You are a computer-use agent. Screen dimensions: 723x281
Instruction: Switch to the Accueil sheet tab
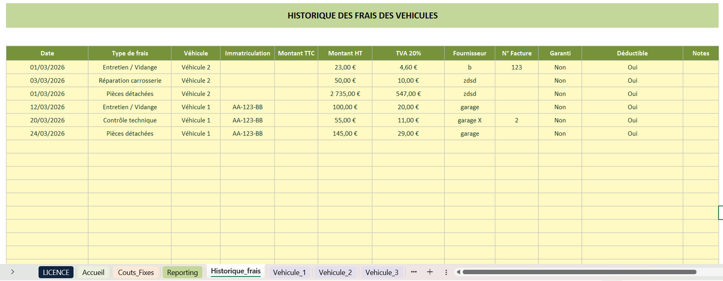(x=93, y=272)
